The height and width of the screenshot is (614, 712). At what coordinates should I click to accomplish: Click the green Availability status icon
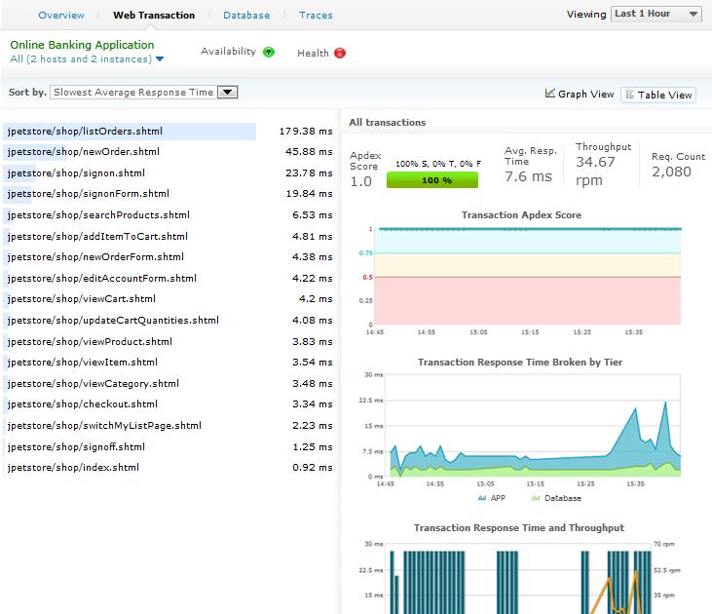268,53
